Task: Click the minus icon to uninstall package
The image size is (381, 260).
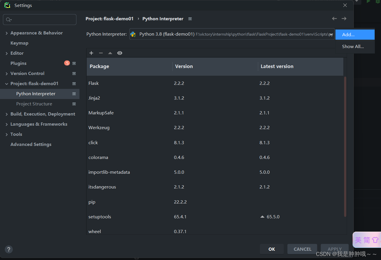Action: [101, 53]
